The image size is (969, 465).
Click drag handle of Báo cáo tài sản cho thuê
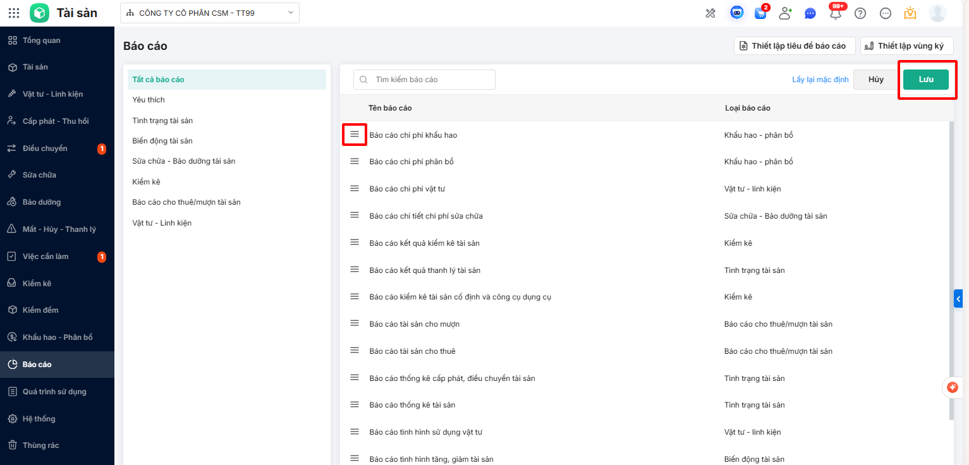[355, 351]
